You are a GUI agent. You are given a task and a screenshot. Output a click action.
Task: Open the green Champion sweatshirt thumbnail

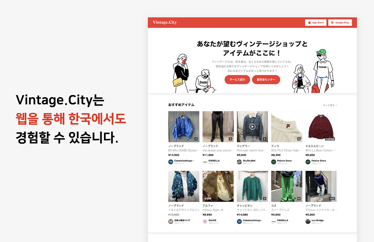point(252,186)
